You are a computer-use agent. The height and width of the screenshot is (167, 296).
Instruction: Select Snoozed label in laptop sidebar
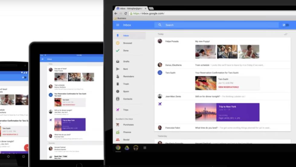(127, 43)
